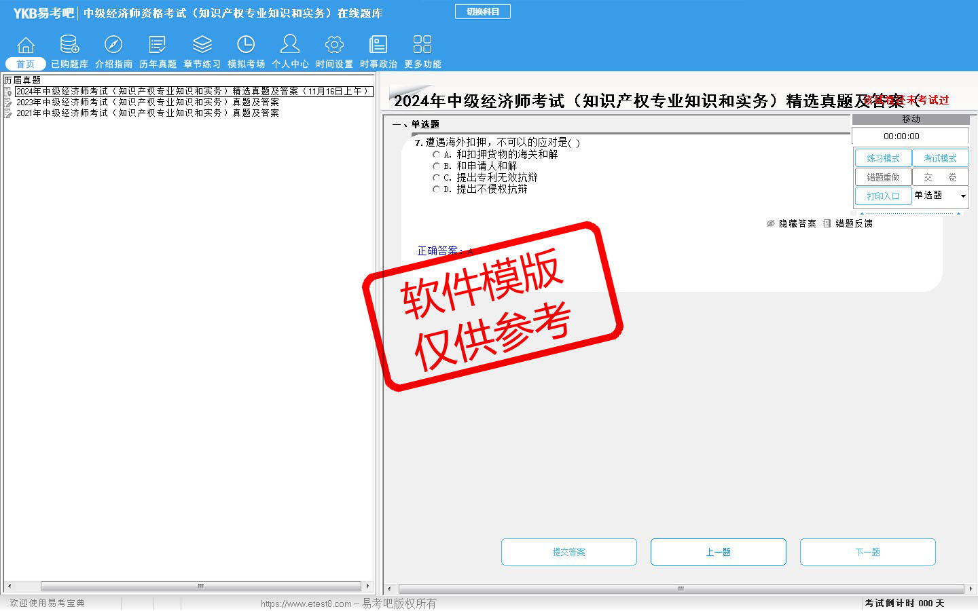The image size is (978, 611).
Task: Select the 2023年 exam paper in list
Action: click(147, 102)
